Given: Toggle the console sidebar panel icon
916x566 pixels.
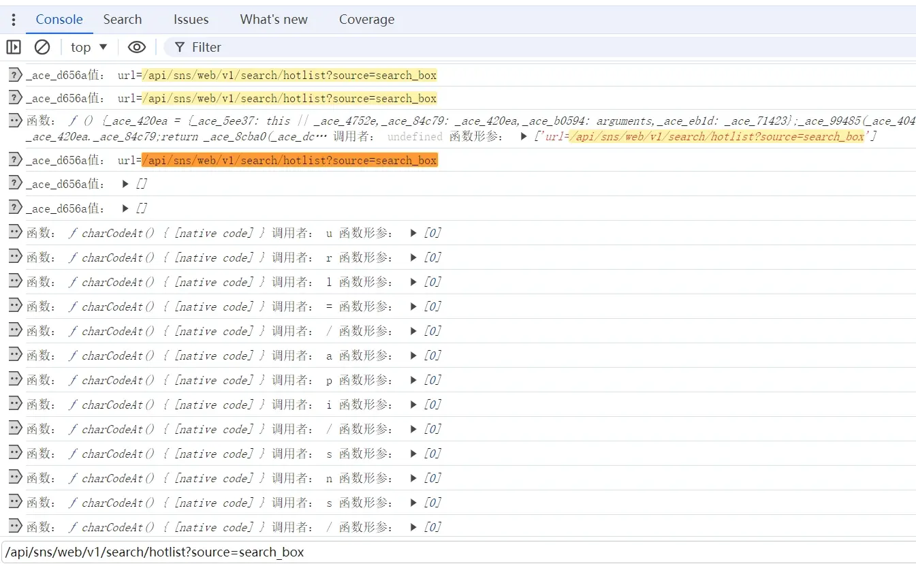Looking at the screenshot, I should (x=14, y=47).
